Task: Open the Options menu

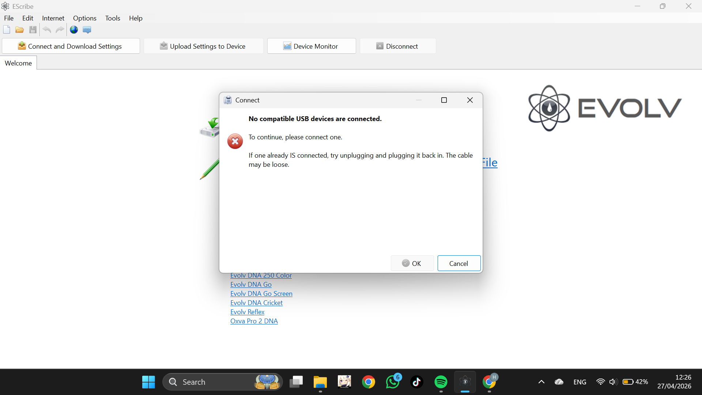Action: (x=84, y=18)
